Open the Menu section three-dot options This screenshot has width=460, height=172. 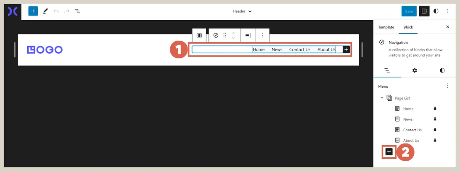[x=448, y=86]
